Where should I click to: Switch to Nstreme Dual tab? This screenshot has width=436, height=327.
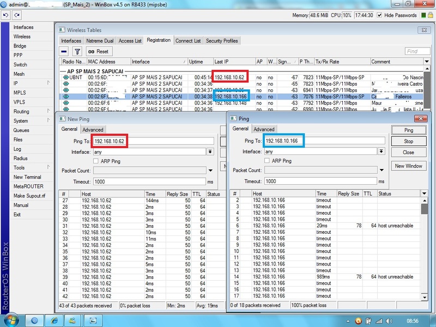(100, 40)
